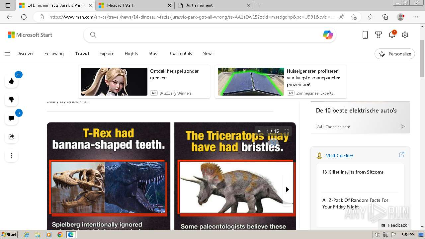Open the News section
This screenshot has height=239, width=425.
point(208,54)
